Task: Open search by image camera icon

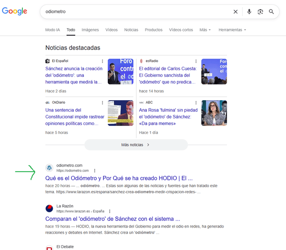Action: (x=260, y=11)
